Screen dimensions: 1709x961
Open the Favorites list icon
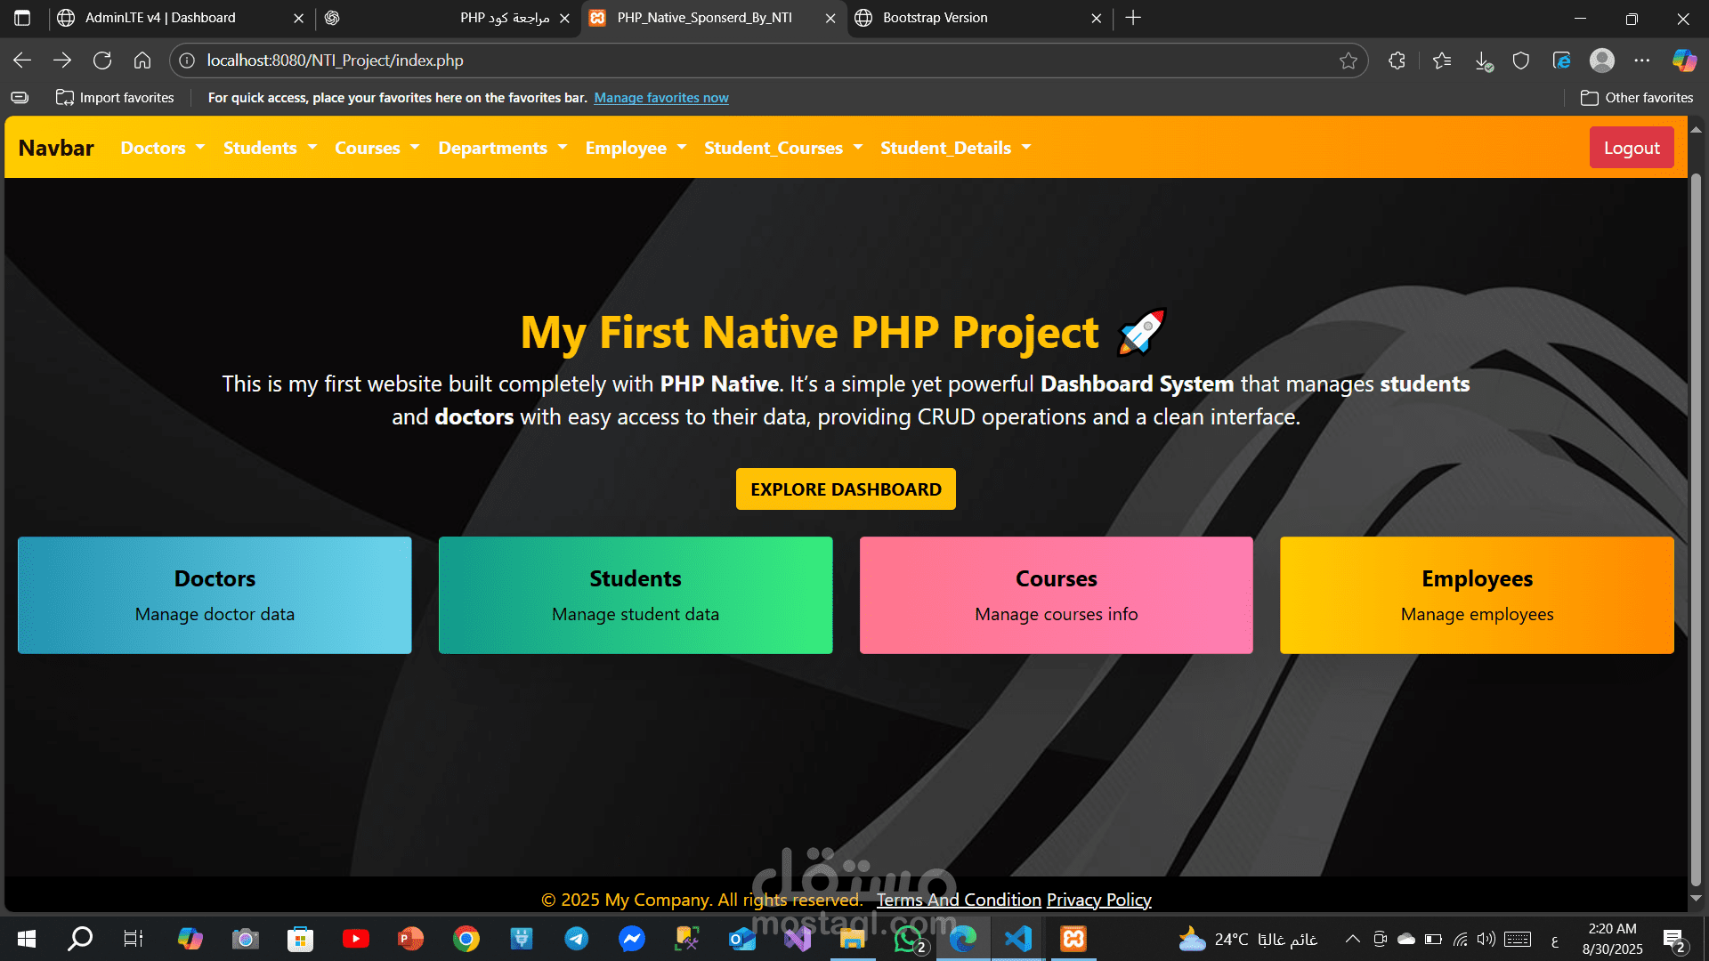pos(1442,61)
